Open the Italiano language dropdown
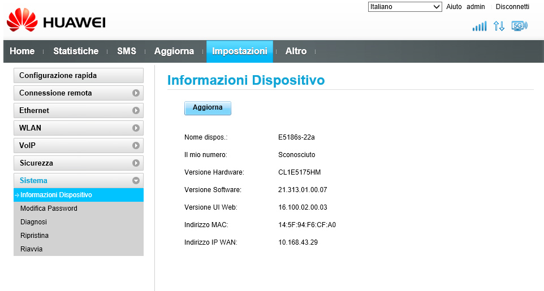This screenshot has height=291, width=544. coord(404,7)
